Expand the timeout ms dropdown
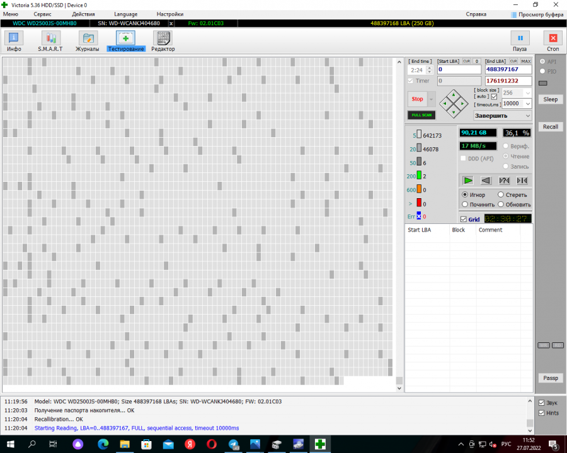 (527, 103)
